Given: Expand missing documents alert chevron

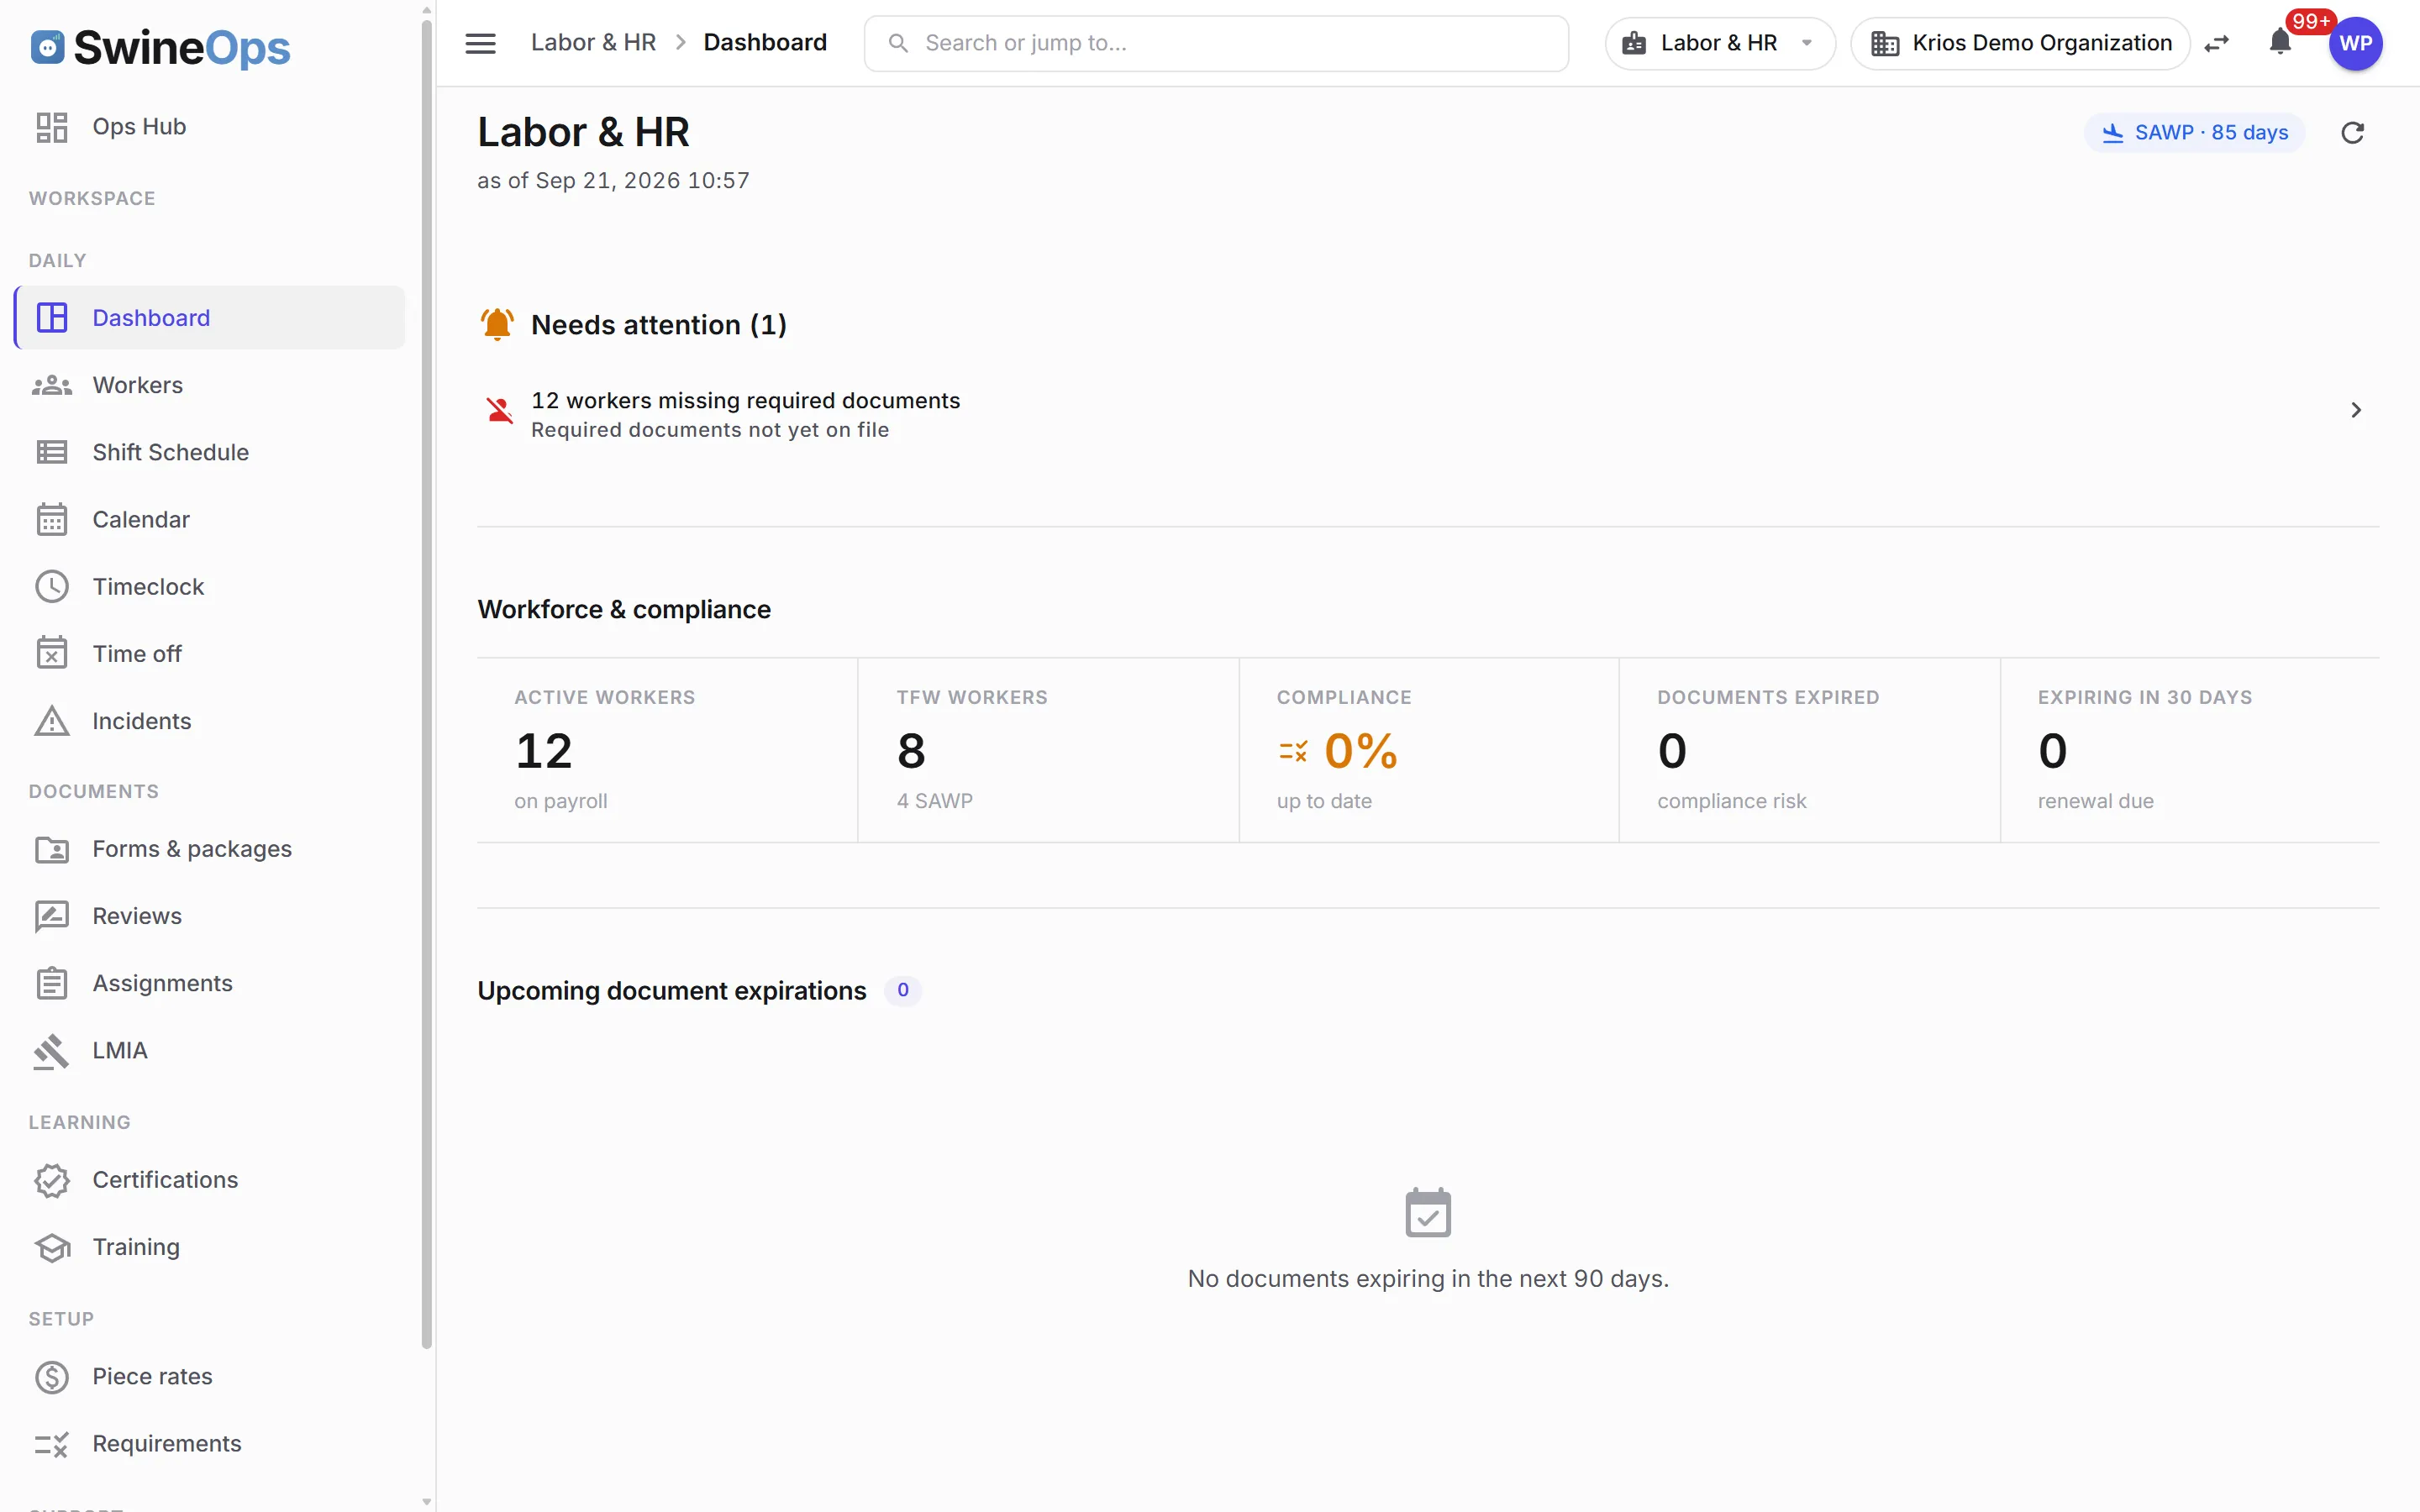Looking at the screenshot, I should click(2356, 410).
